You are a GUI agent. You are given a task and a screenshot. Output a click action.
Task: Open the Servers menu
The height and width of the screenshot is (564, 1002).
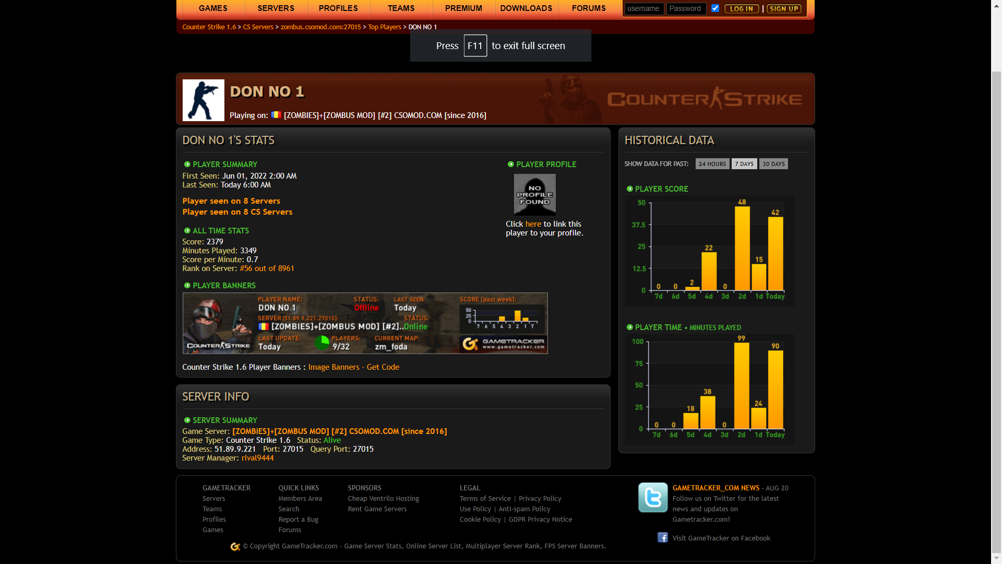click(x=276, y=8)
